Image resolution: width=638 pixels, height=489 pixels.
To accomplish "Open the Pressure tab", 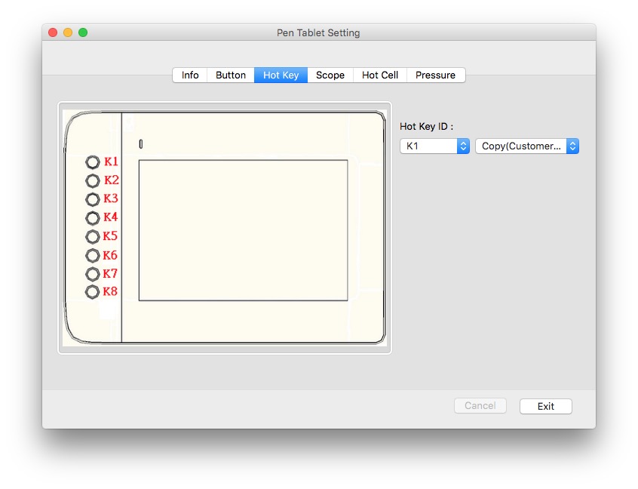I will (x=435, y=75).
